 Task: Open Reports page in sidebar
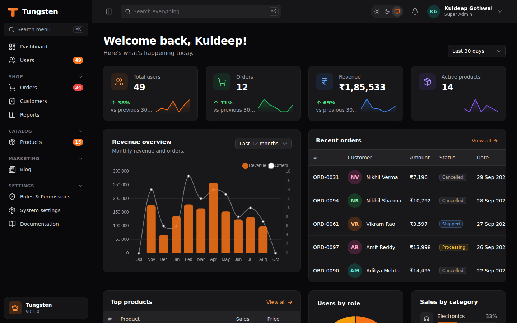46,115
